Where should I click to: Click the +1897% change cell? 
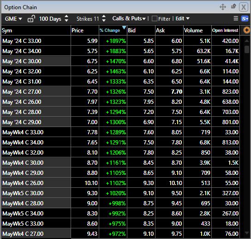[113, 41]
